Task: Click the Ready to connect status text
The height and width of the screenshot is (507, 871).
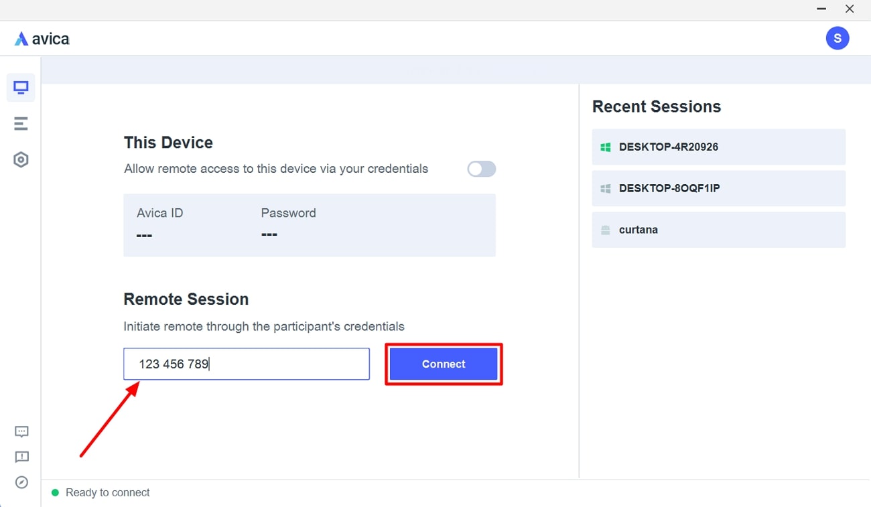Action: (x=108, y=493)
